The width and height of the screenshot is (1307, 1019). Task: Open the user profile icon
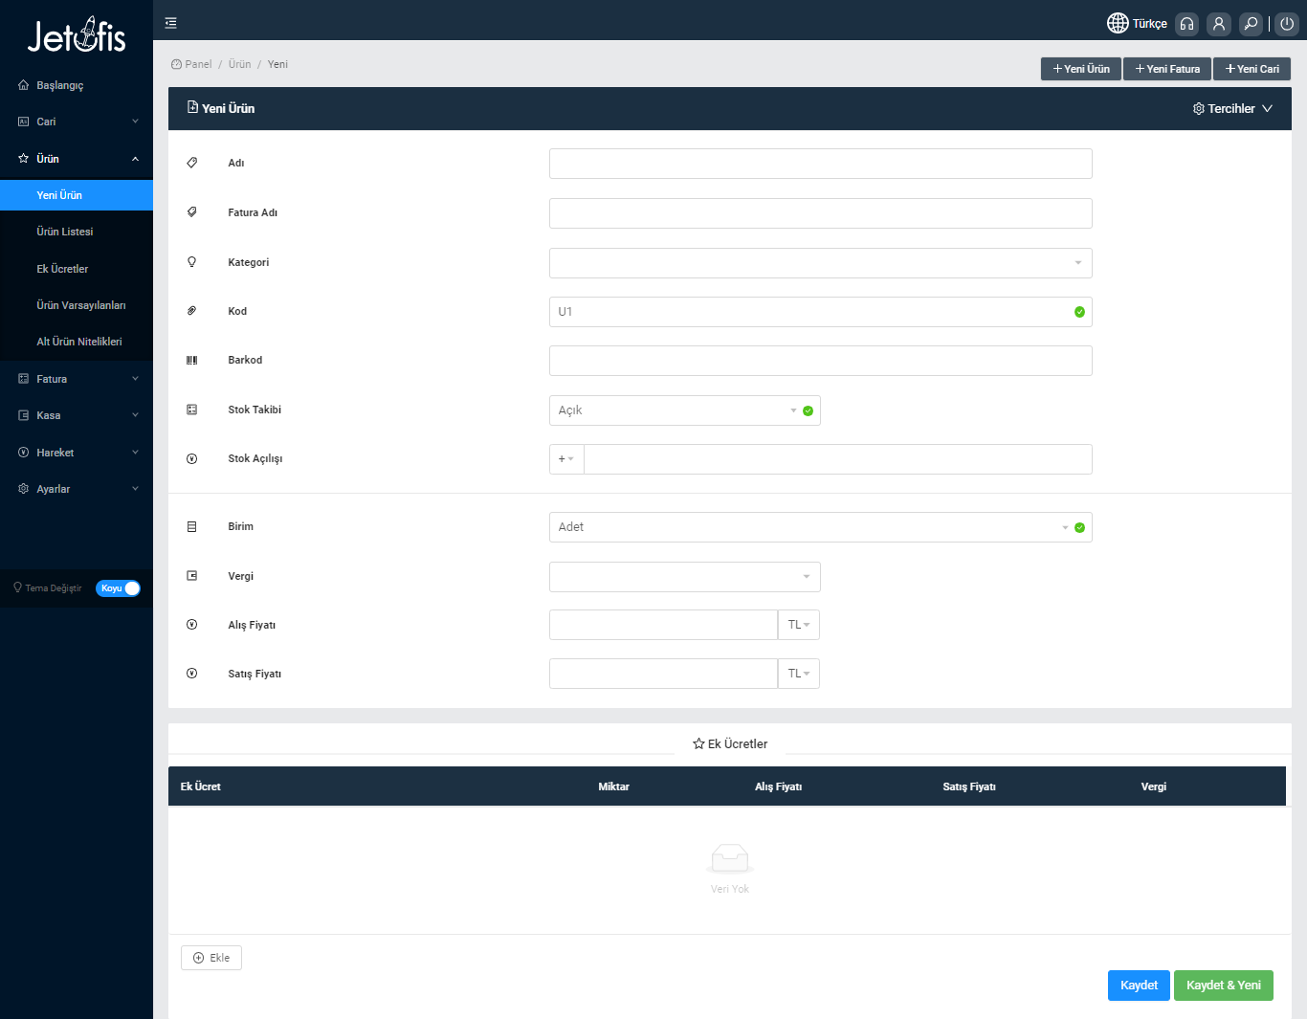(1218, 24)
